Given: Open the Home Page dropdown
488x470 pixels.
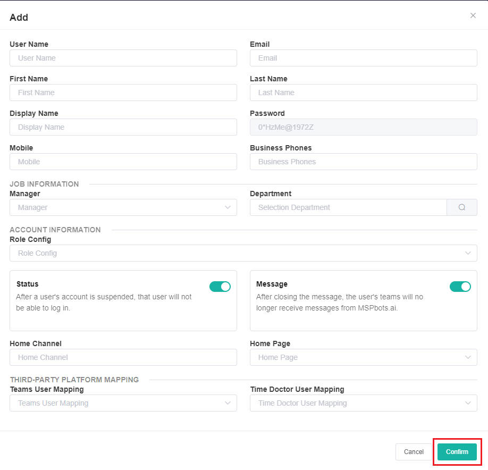Looking at the screenshot, I should tap(363, 357).
